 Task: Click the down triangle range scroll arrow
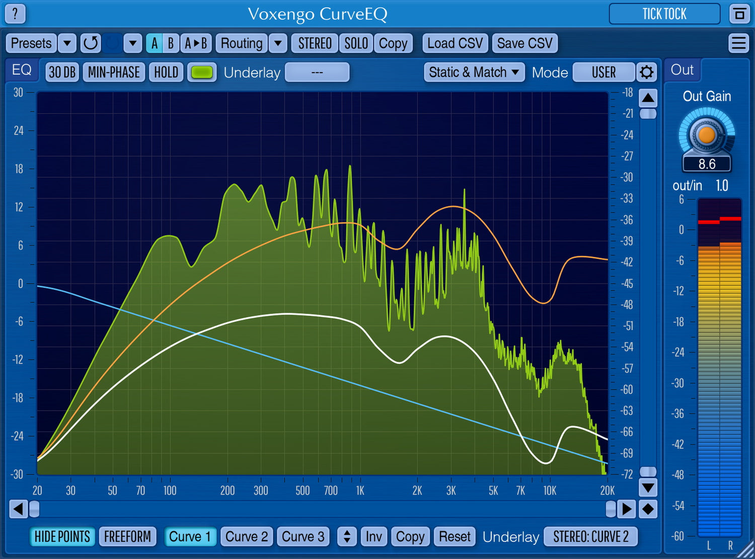click(x=648, y=487)
